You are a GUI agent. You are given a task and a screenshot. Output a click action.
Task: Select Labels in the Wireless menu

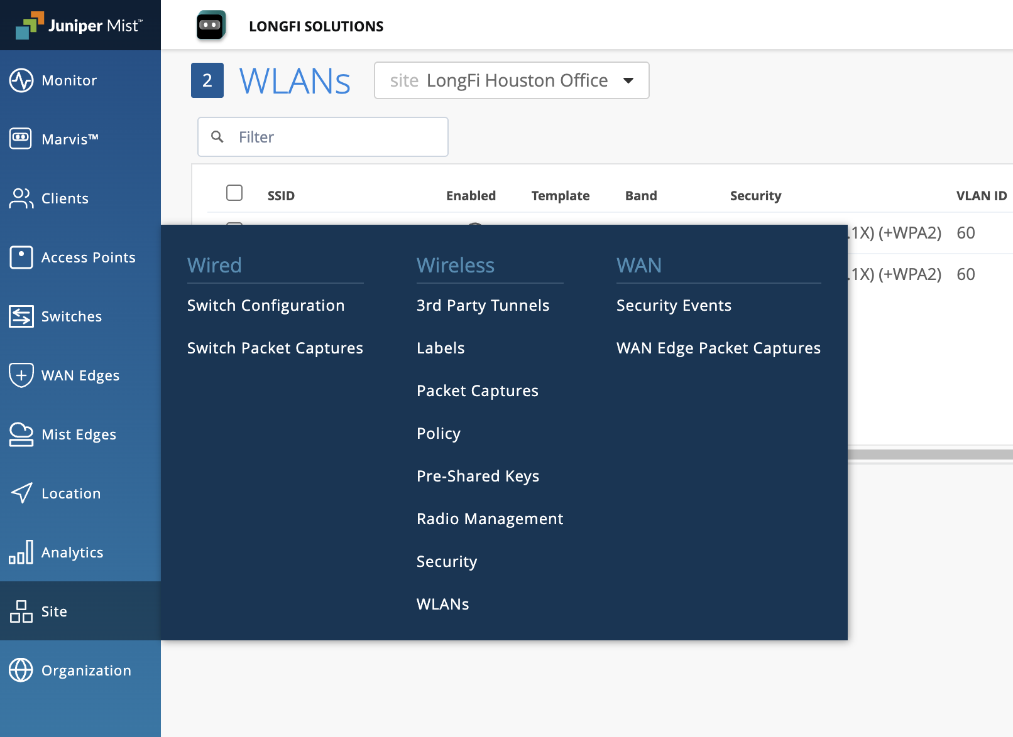pos(441,348)
